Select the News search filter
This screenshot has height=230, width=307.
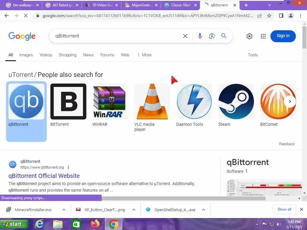88,55
